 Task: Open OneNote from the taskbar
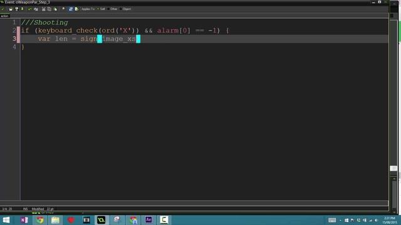point(24,220)
